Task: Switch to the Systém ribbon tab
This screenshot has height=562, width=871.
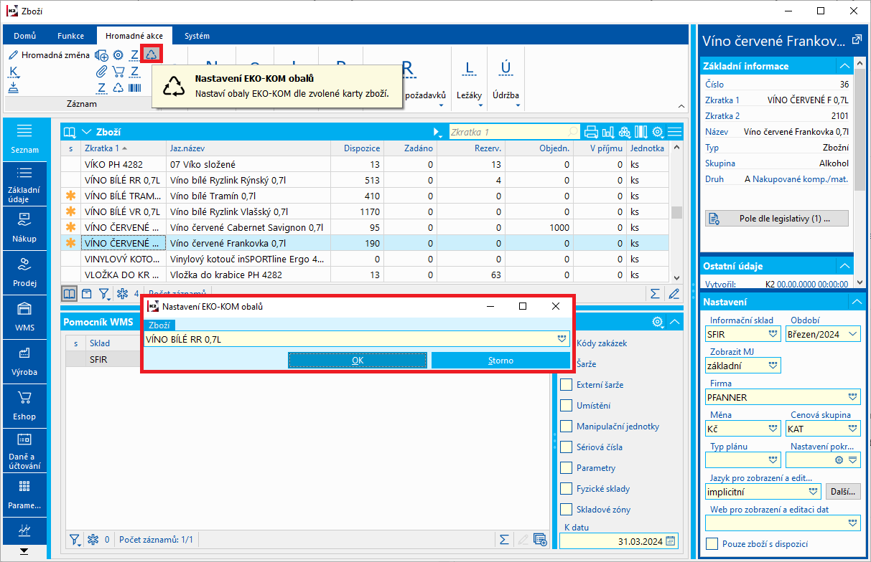Action: coord(197,36)
